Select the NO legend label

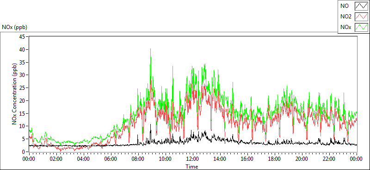click(344, 6)
